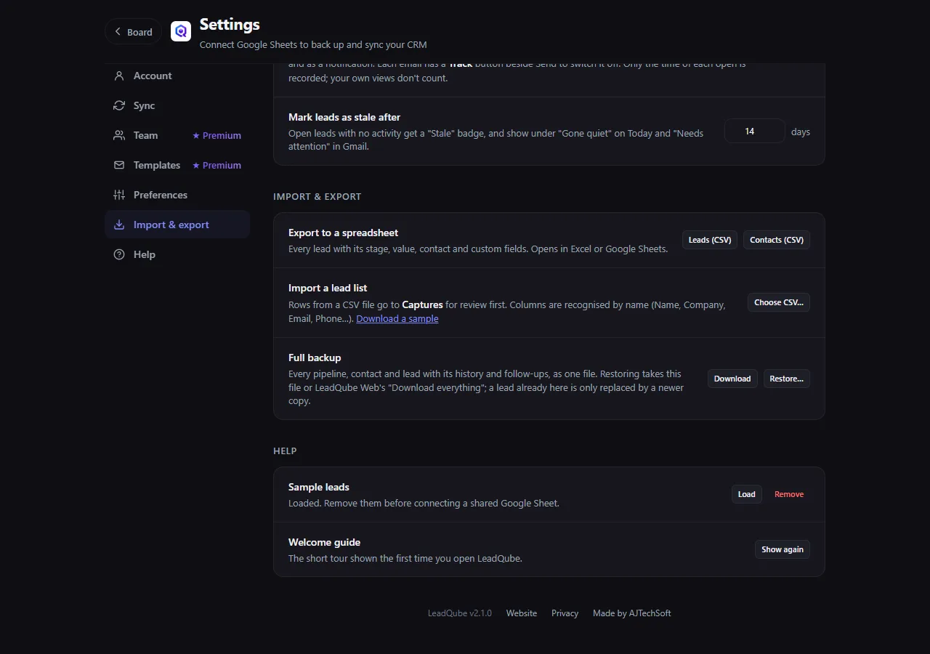
Task: Click the Sync arrows icon
Action: 119,105
